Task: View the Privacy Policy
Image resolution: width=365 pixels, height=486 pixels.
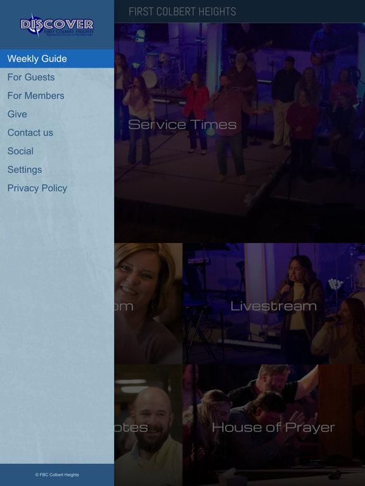Action: (57, 188)
